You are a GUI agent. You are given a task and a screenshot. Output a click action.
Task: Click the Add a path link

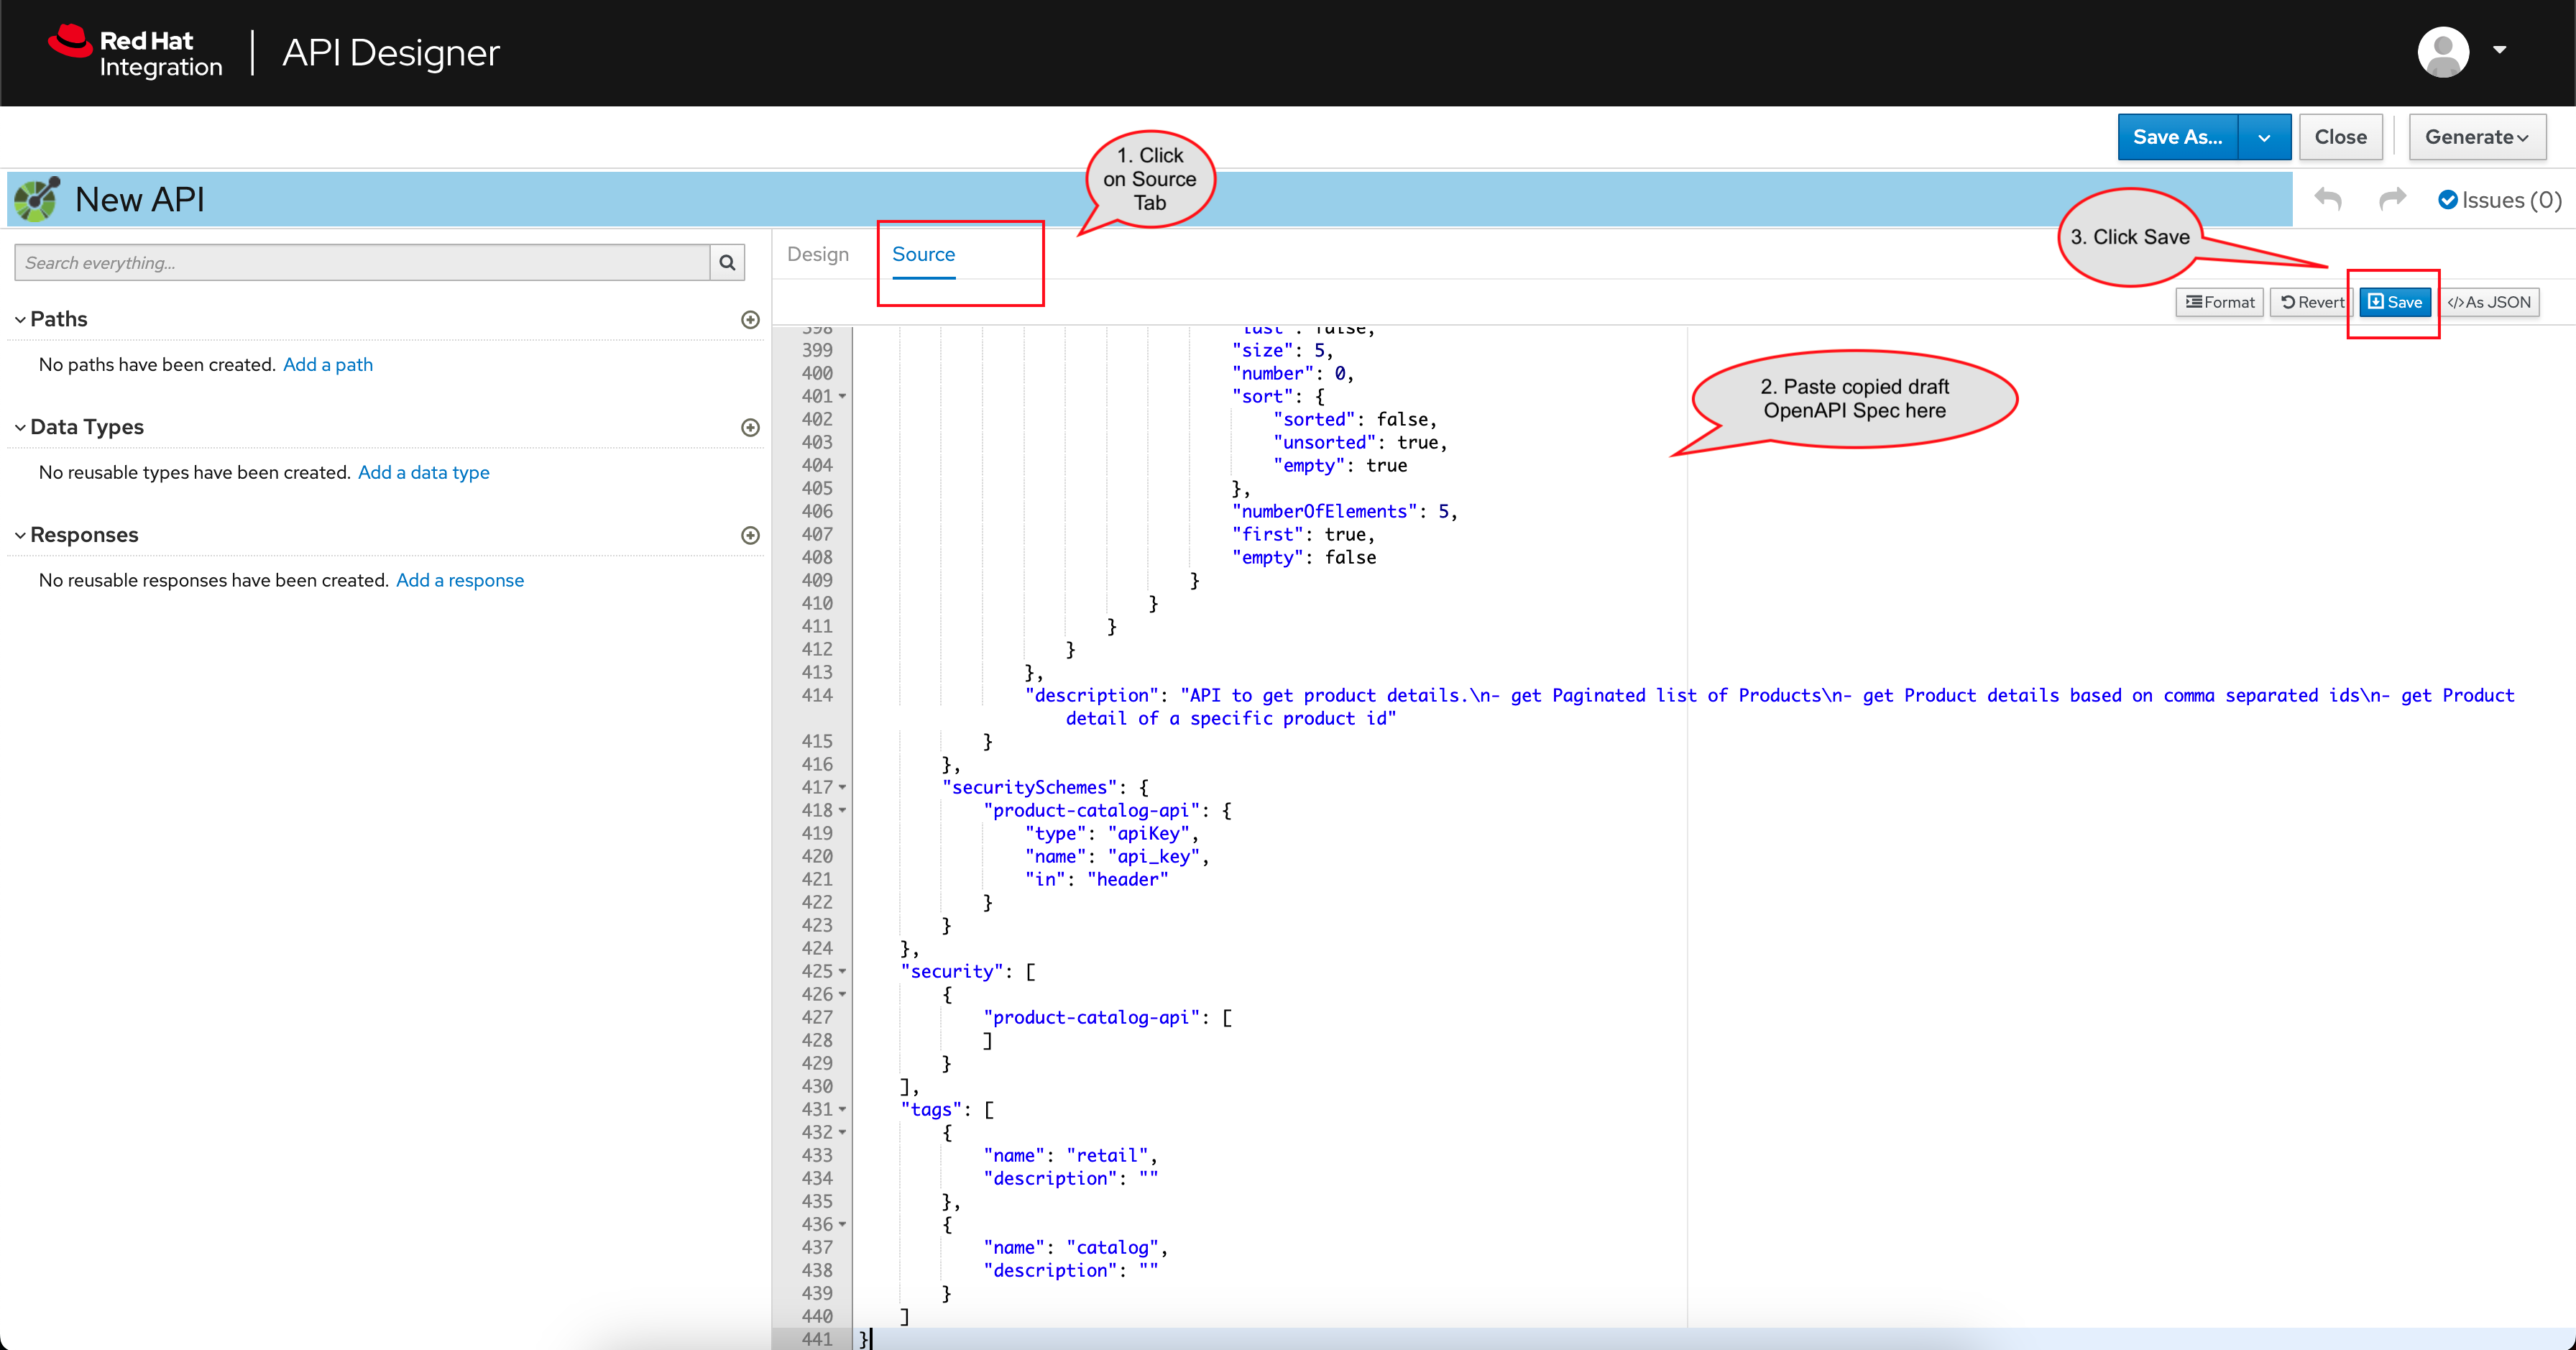pos(328,365)
